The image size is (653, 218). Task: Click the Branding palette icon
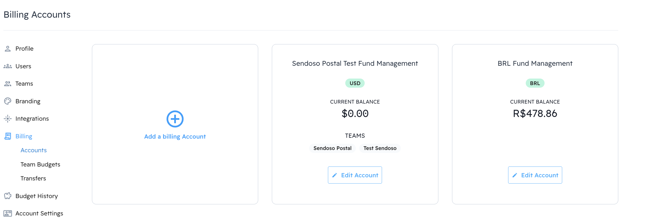coord(8,101)
